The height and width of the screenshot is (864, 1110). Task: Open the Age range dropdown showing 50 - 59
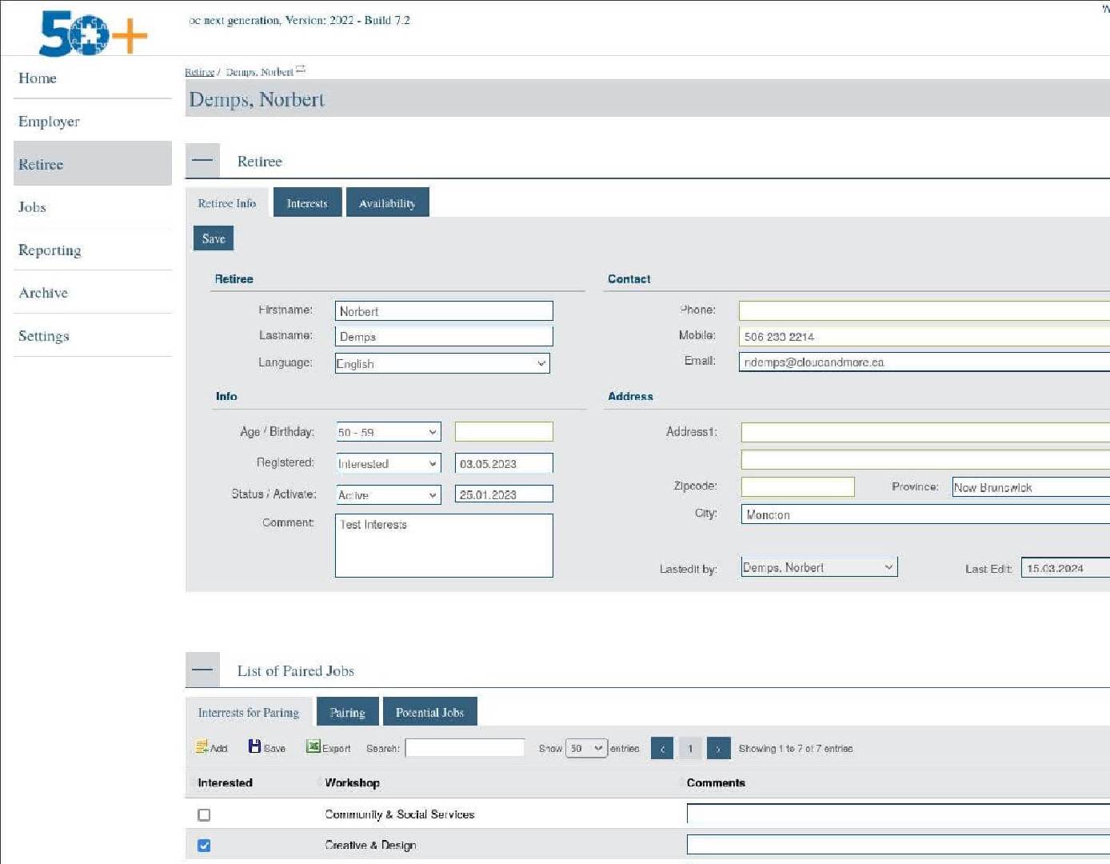click(x=388, y=432)
